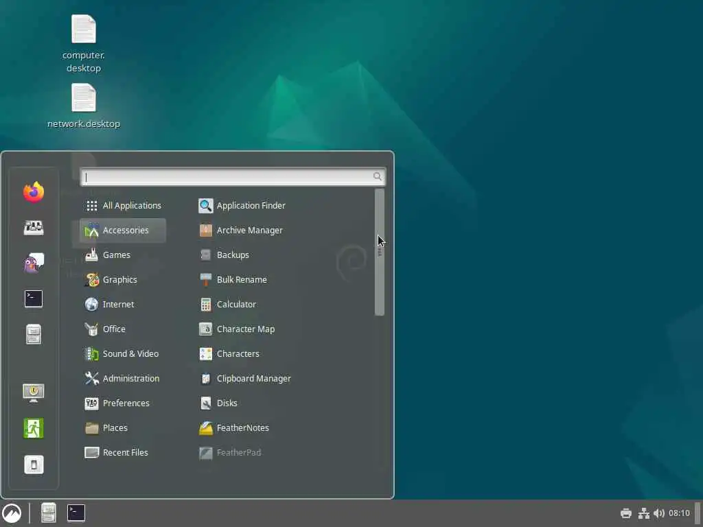Image resolution: width=703 pixels, height=527 pixels.
Task: Open the Administration category
Action: (123, 378)
